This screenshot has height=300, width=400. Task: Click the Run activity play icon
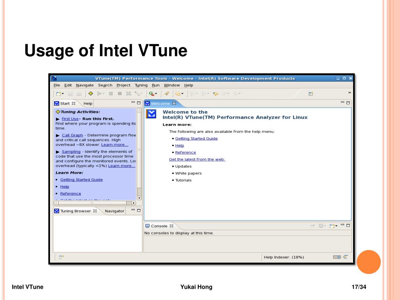point(100,94)
